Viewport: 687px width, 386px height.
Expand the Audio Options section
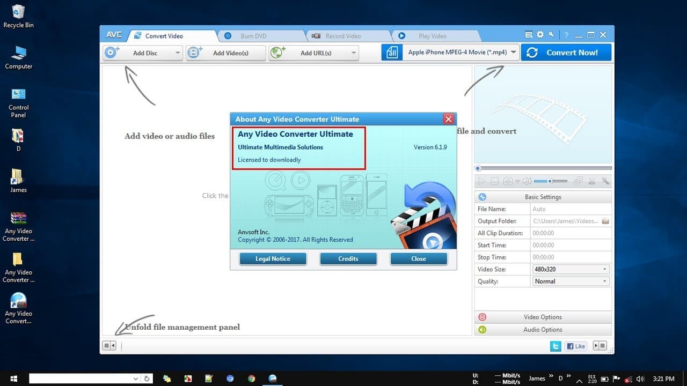pos(543,330)
